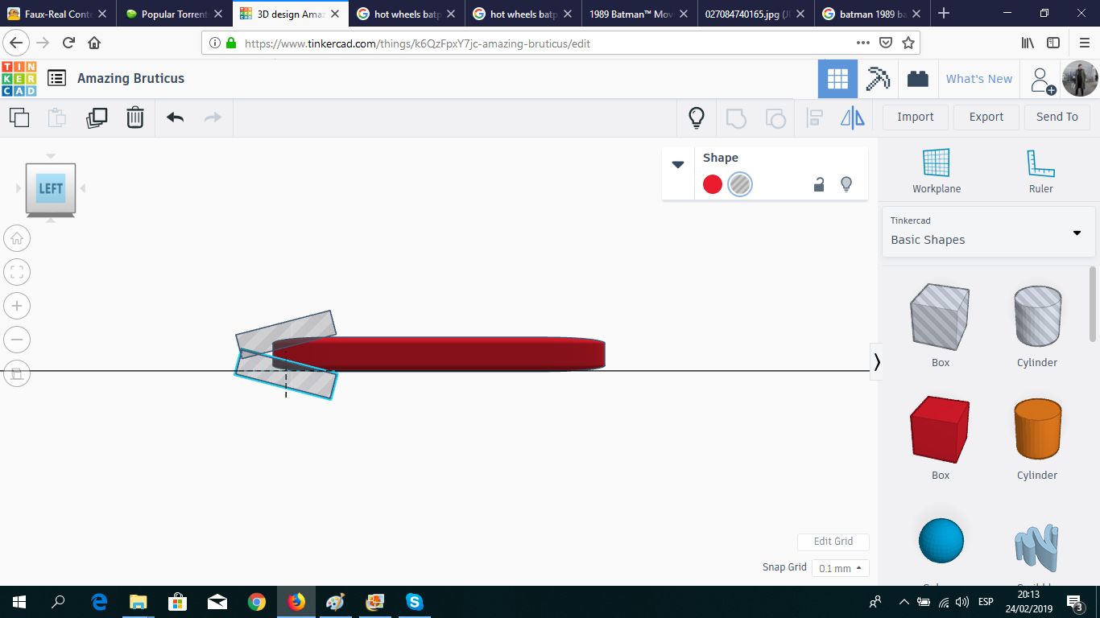Toggle the shape lock icon
1100x618 pixels.
[x=819, y=184]
